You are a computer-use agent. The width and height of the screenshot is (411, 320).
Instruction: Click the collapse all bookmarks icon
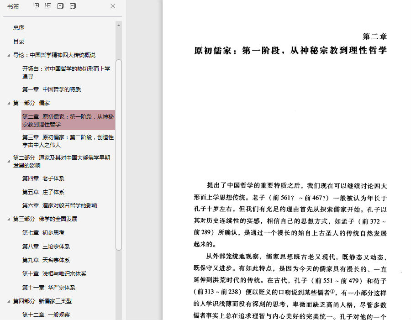coord(48,6)
